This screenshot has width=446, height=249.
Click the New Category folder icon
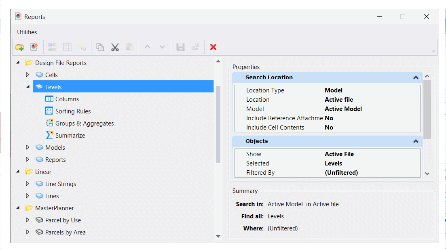click(x=20, y=47)
